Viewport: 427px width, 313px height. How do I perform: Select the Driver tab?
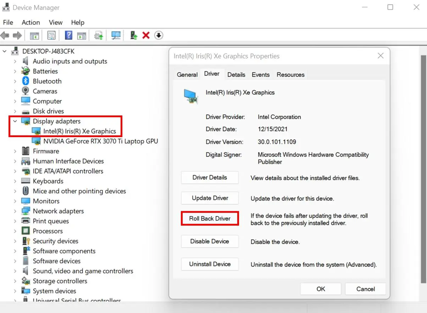(212, 74)
